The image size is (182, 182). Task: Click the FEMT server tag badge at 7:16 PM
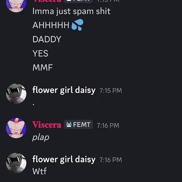coord(78,124)
